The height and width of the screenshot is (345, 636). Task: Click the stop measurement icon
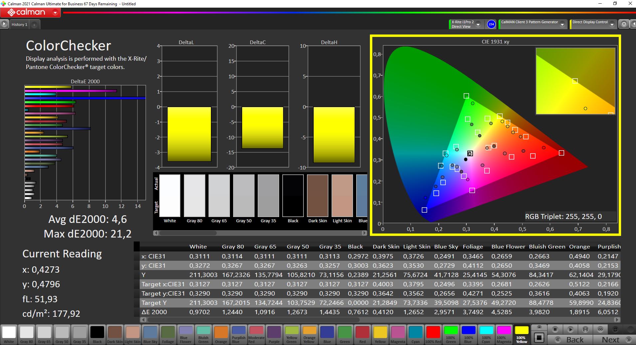[x=555, y=329]
